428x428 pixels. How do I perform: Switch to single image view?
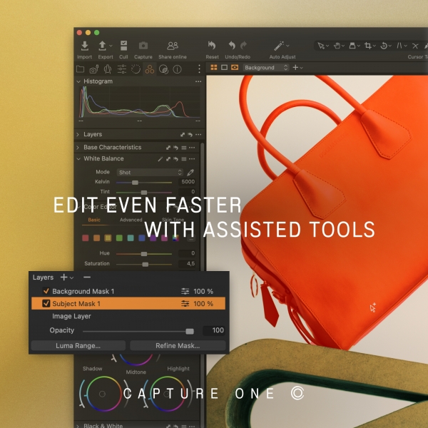224,67
